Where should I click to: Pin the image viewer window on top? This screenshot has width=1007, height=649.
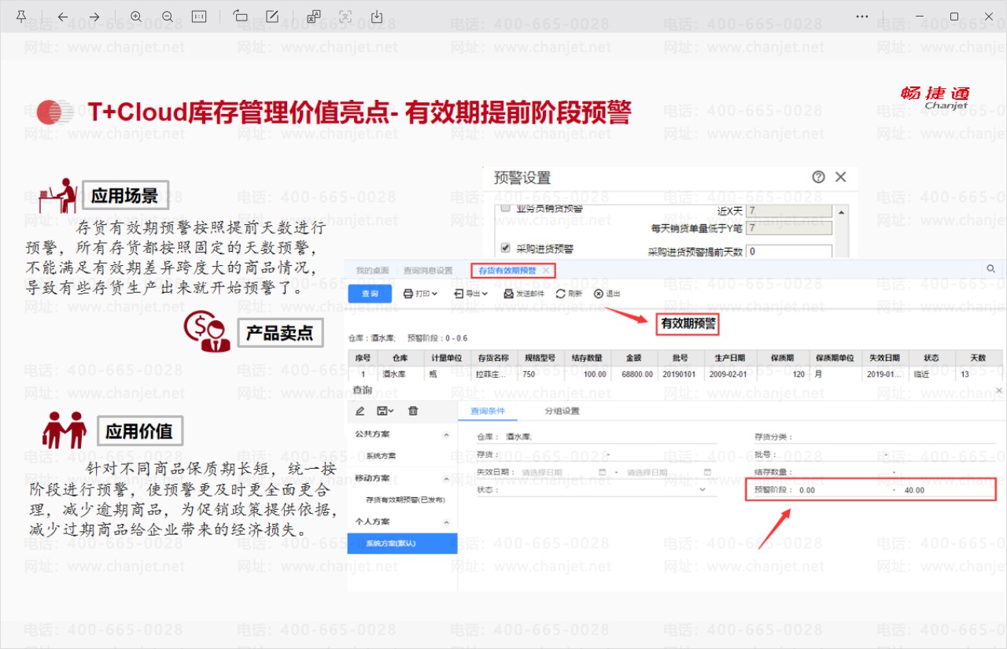click(x=21, y=17)
